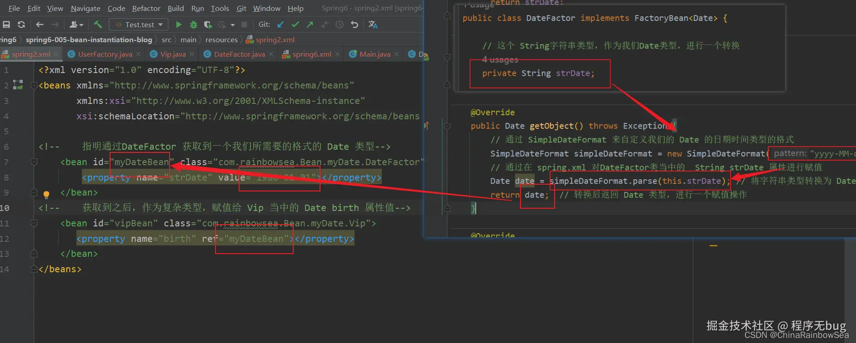Click the main breadcrumb
The width and height of the screenshot is (856, 343).
coord(188,39)
